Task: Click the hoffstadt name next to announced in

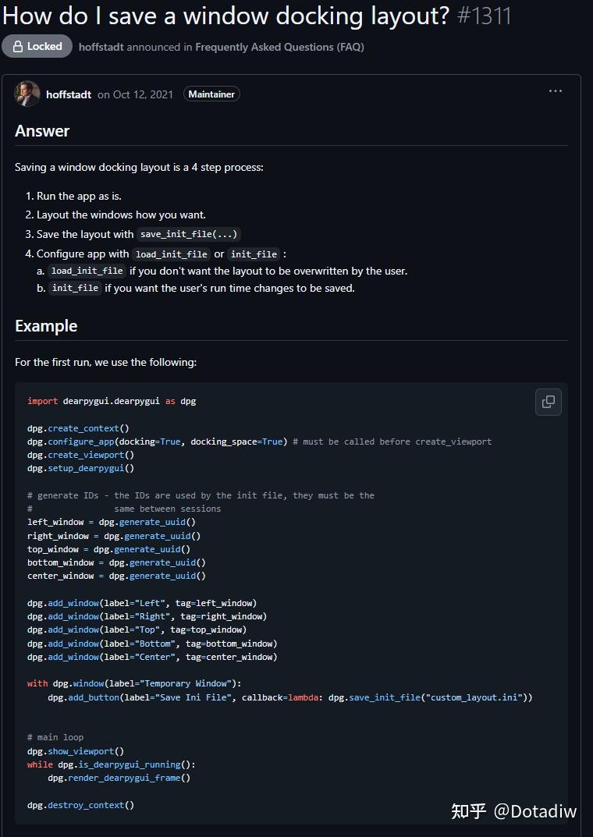Action: [x=102, y=47]
